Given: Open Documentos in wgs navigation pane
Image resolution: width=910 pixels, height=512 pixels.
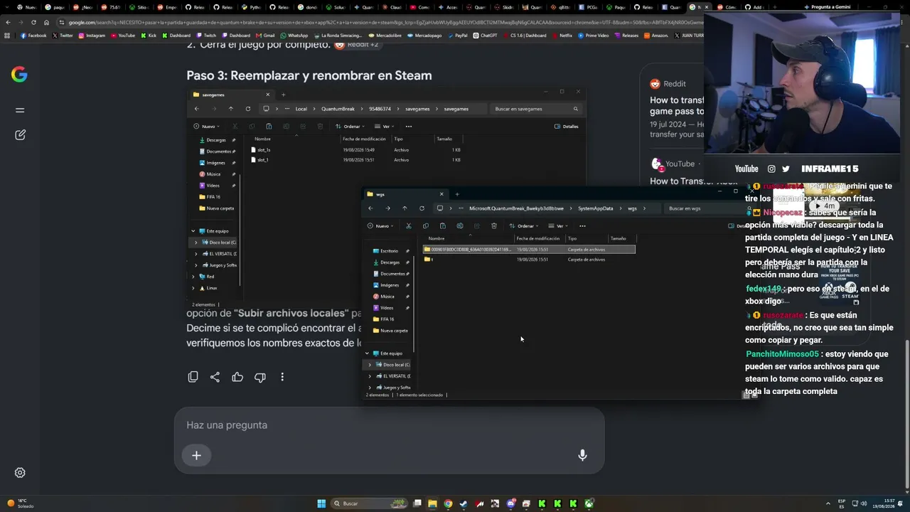Looking at the screenshot, I should click(392, 274).
